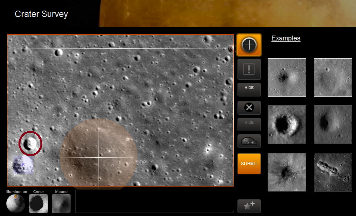The image size is (356, 216).
Task: Click the Illumination moon direction indicator
Action: 16,204
